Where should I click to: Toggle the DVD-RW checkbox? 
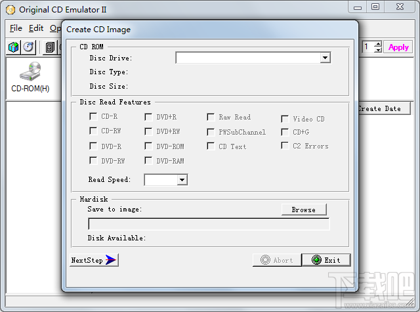[93, 160]
